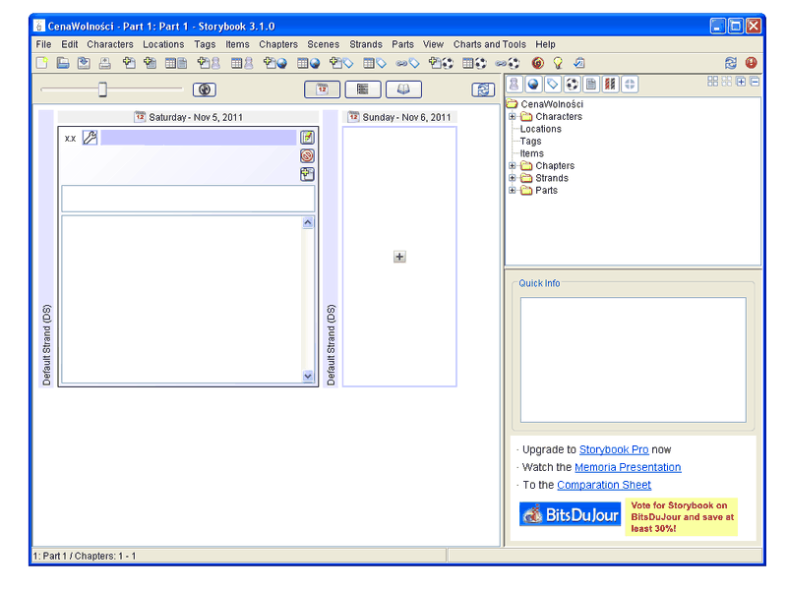Screen dimensions: 787x590
Task: Click the scene text scrollbar down arrow
Action: point(308,376)
